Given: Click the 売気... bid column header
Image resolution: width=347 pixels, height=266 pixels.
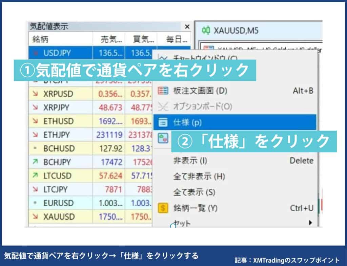Looking at the screenshot, I should click(x=109, y=39).
